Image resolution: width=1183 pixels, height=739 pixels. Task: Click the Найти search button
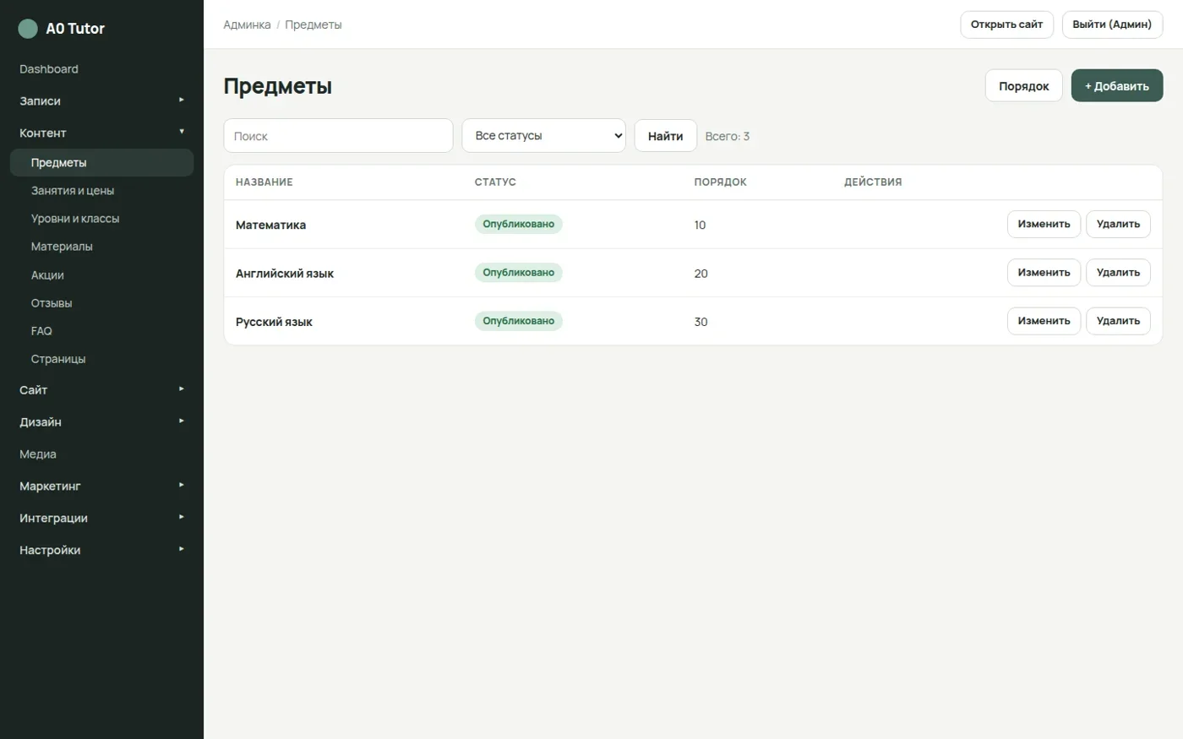point(666,136)
